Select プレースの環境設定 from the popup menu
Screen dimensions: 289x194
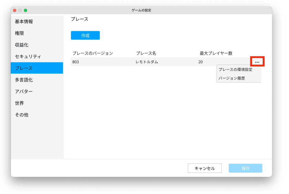235,70
